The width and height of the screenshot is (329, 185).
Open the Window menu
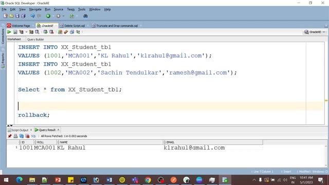(x=95, y=9)
